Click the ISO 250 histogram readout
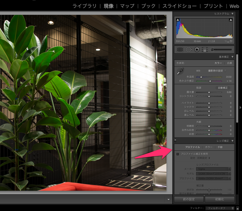The image size is (242, 211). point(180,41)
